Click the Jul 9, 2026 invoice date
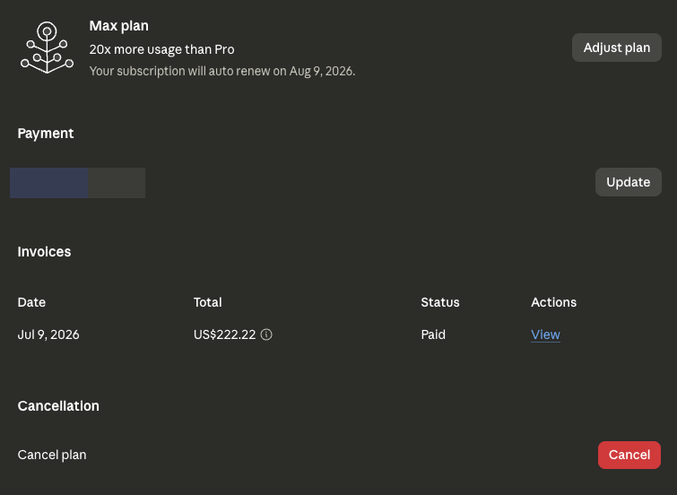This screenshot has width=677, height=495. (48, 334)
